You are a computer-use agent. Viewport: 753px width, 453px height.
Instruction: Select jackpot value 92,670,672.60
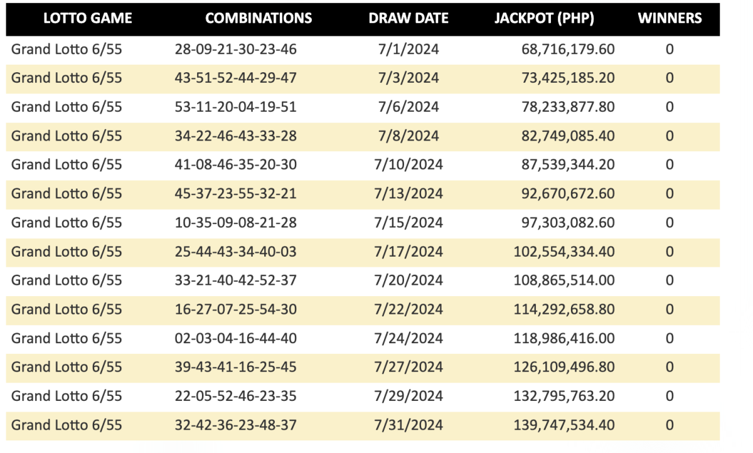tap(569, 194)
